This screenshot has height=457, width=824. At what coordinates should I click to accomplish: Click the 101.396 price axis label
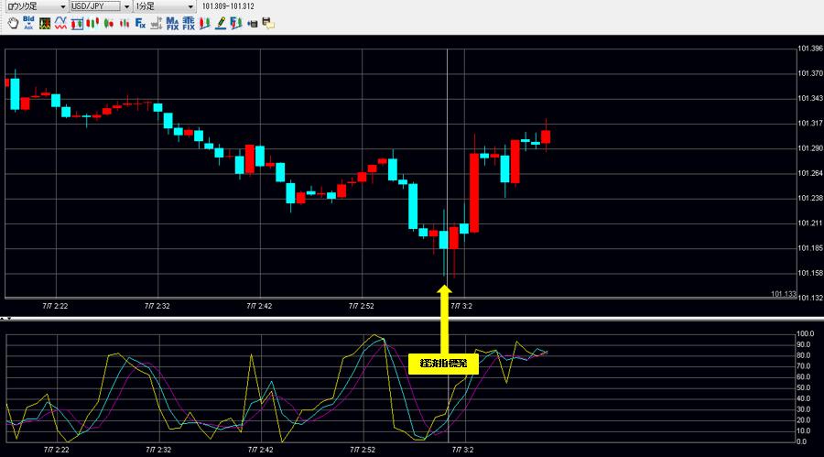pos(810,49)
